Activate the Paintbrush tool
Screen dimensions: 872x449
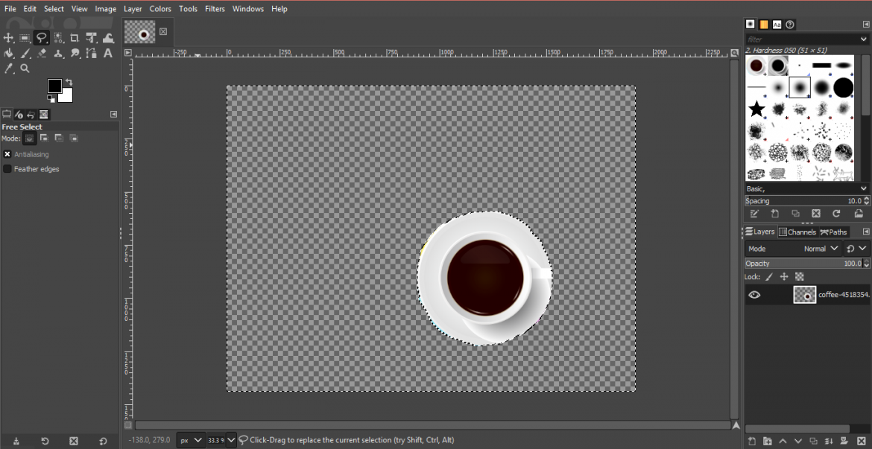click(x=25, y=53)
